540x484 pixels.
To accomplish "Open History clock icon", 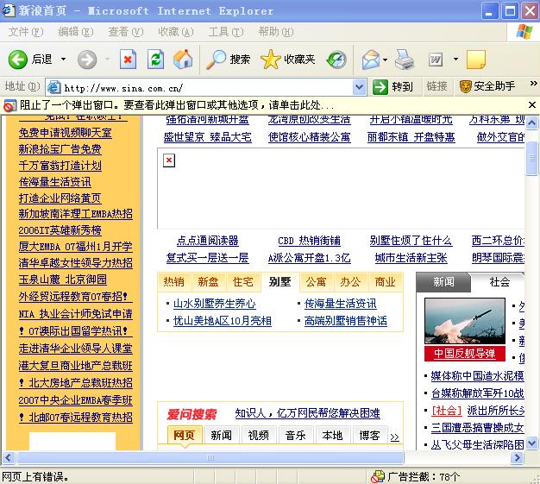I will tap(336, 60).
